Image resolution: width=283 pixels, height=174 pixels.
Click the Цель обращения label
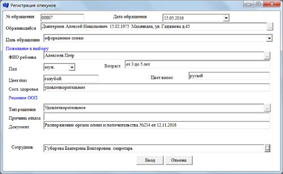pos(22,40)
